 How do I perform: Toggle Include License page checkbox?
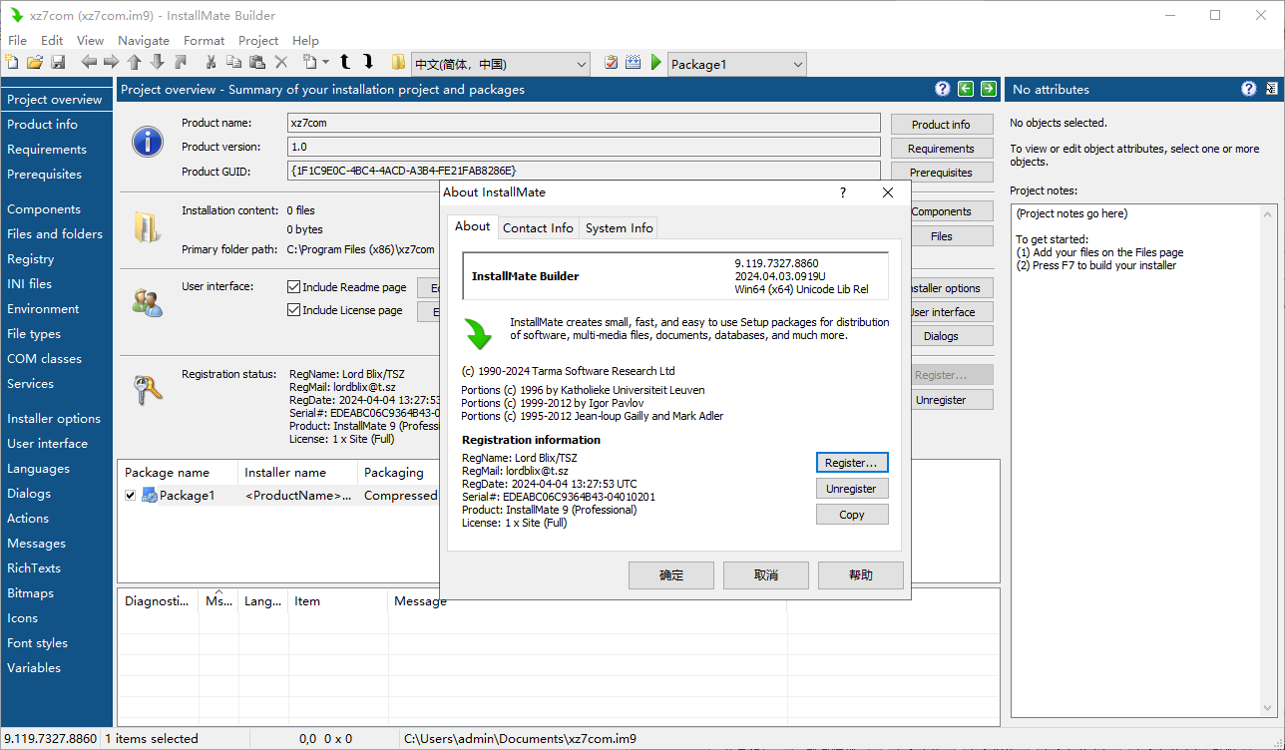[x=294, y=309]
